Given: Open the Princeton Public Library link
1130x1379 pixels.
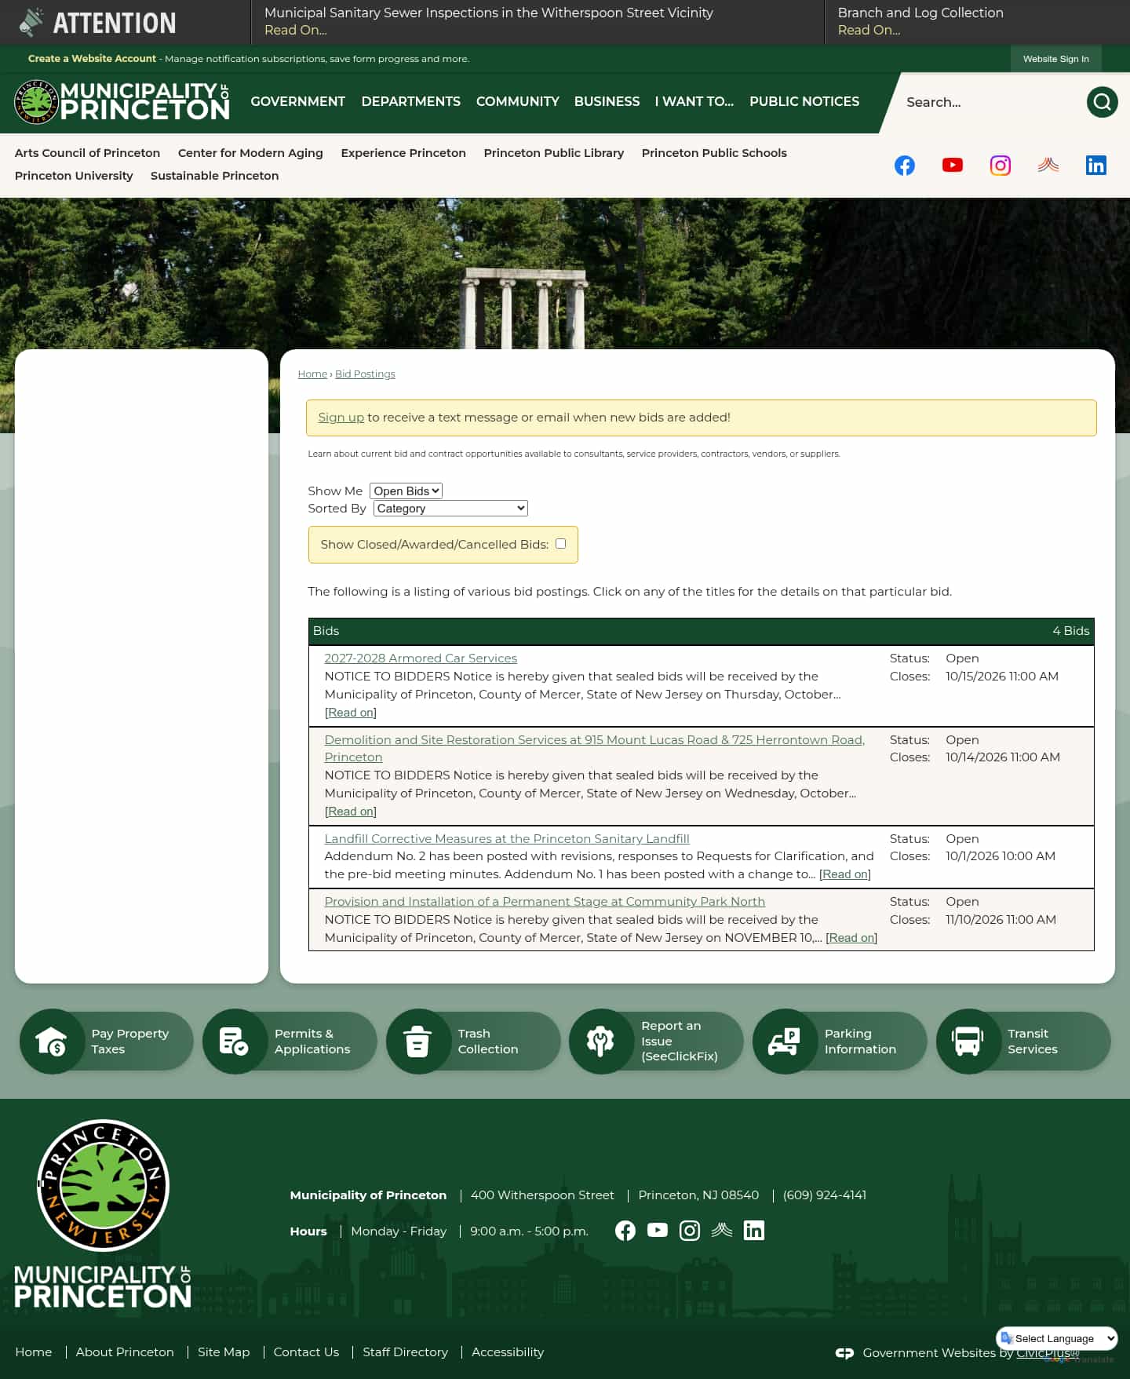Looking at the screenshot, I should tap(554, 153).
